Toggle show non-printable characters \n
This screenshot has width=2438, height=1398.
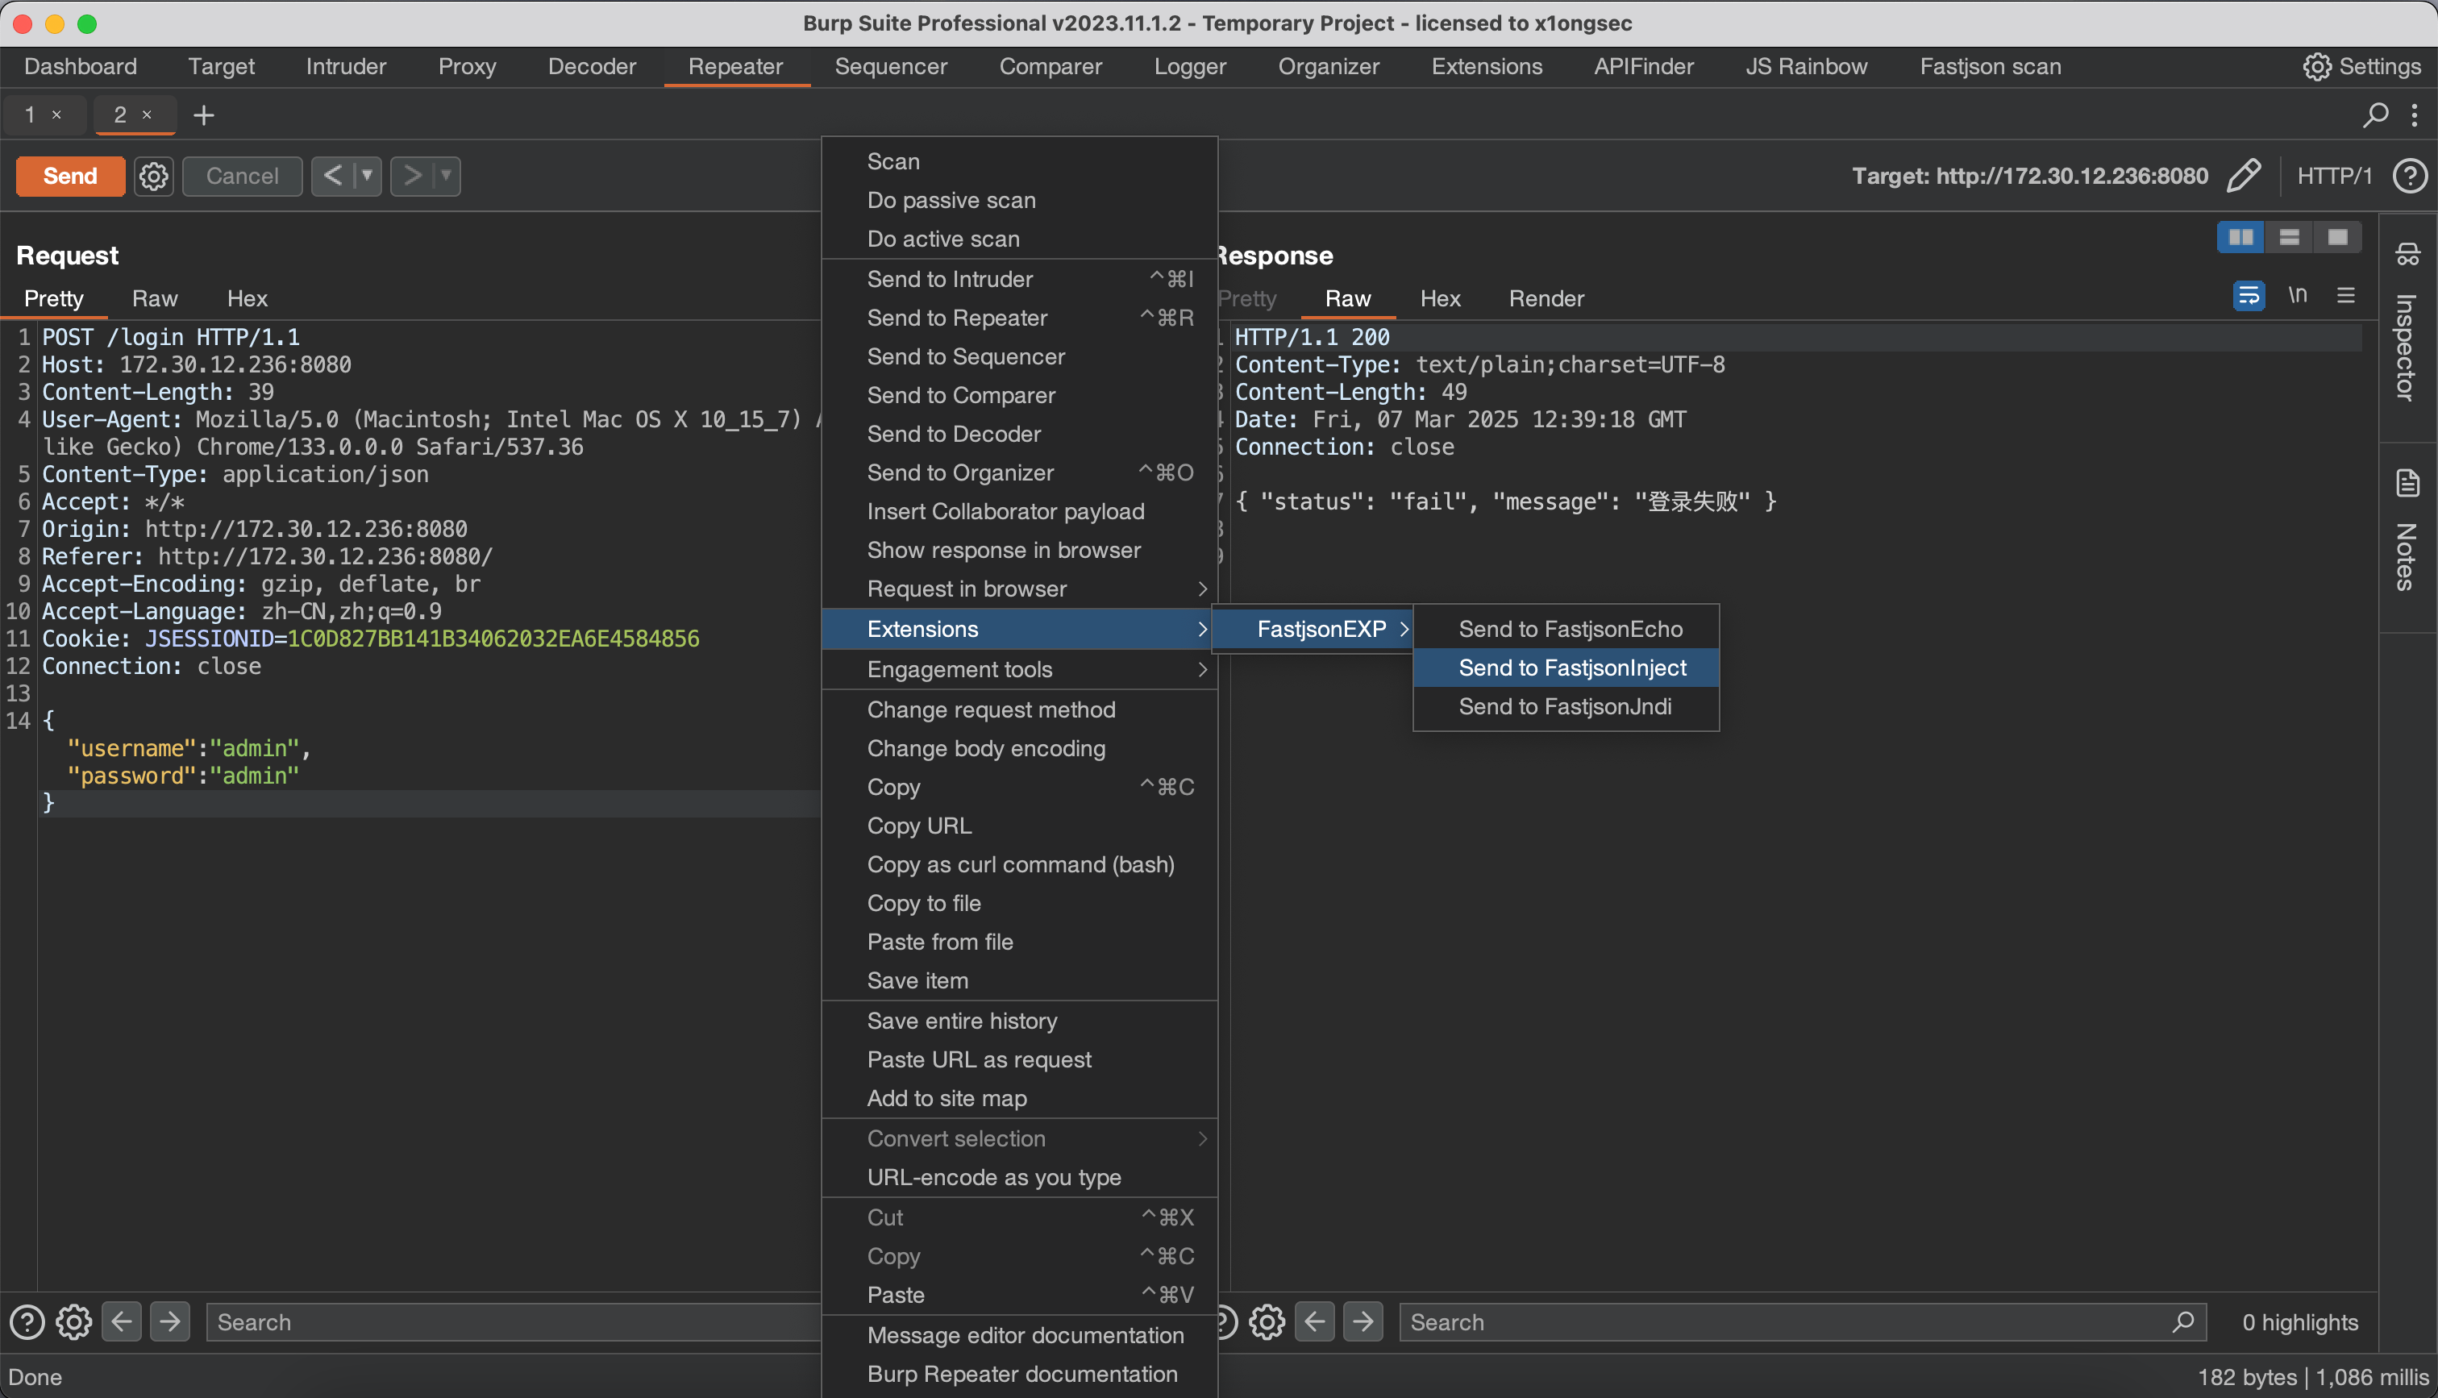(2297, 296)
